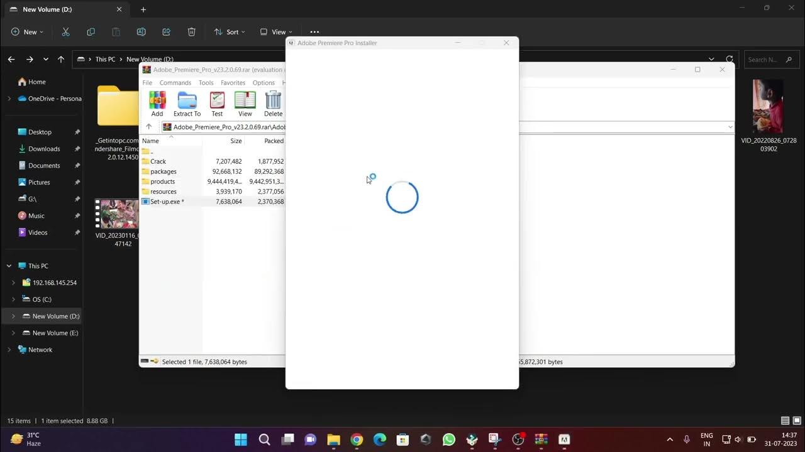
Task: Select VID_20220826 video thumbnail
Action: (x=768, y=106)
